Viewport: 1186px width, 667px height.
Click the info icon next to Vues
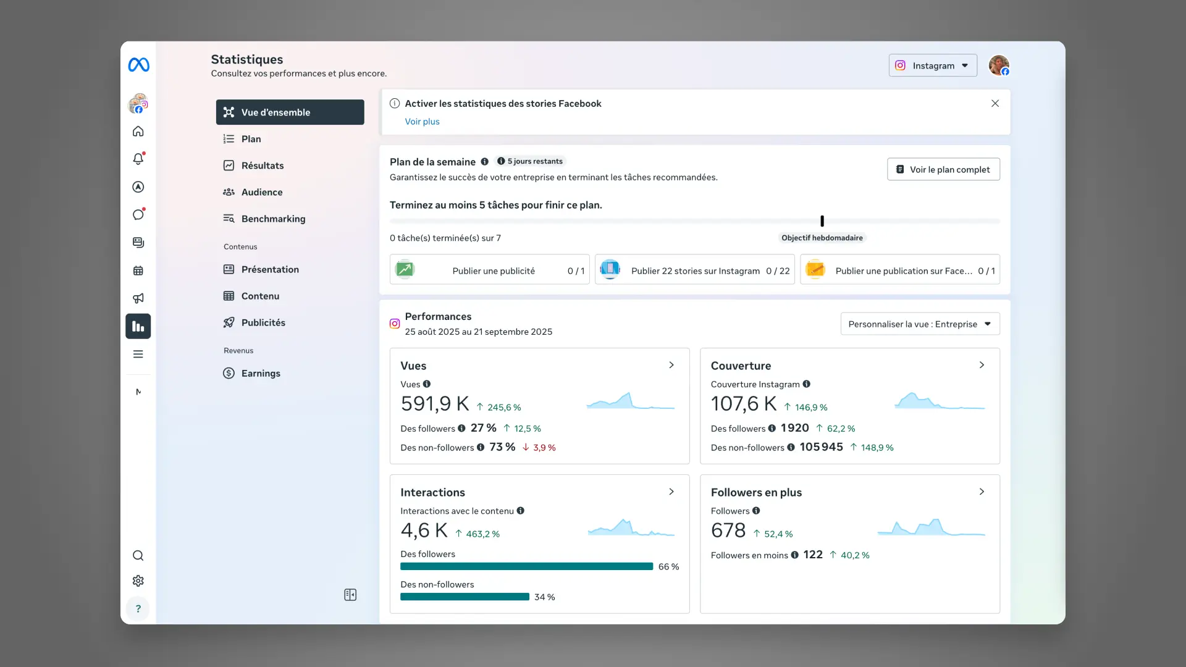(x=427, y=384)
